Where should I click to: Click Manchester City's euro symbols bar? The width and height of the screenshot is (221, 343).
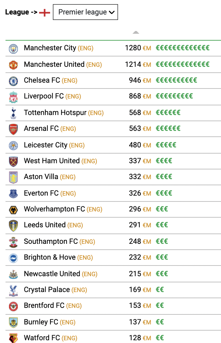click(183, 48)
